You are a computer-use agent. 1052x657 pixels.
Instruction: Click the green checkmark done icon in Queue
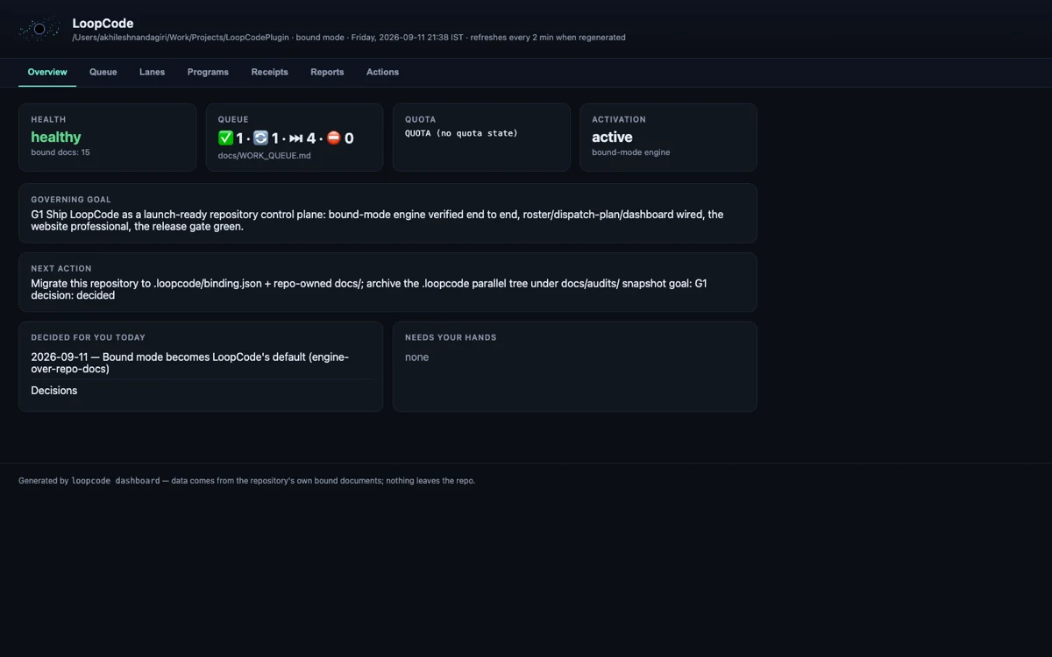[x=225, y=138]
